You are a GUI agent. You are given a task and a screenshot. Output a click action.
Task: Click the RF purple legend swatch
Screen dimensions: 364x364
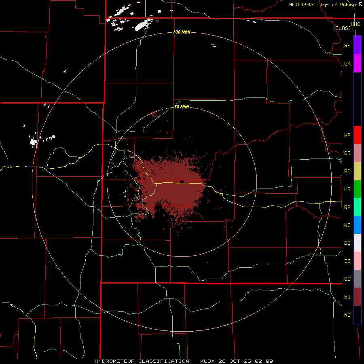click(x=357, y=45)
